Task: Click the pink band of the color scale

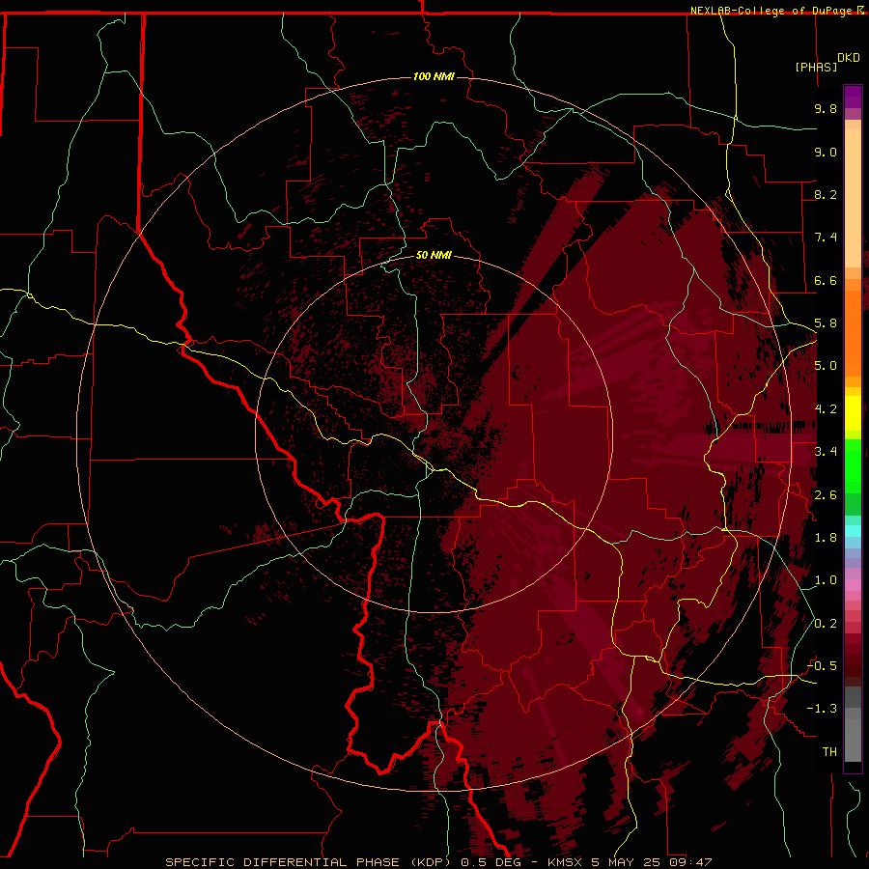Action: (x=853, y=585)
